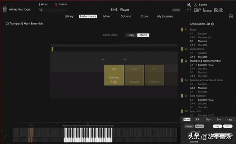Image resolution: width=236 pixels, height=144 pixels.
Task: Select the C#-1 Sustains articulation slot
Action: point(134,75)
